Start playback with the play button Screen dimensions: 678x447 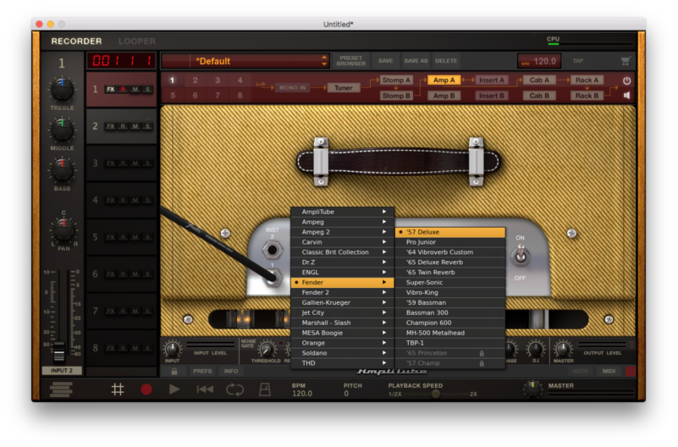coord(174,389)
